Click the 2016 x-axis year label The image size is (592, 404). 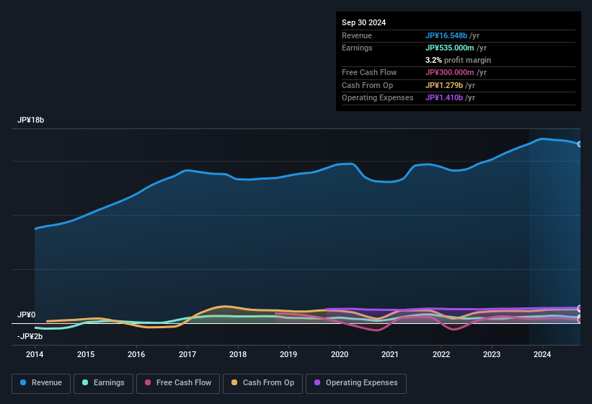click(136, 354)
